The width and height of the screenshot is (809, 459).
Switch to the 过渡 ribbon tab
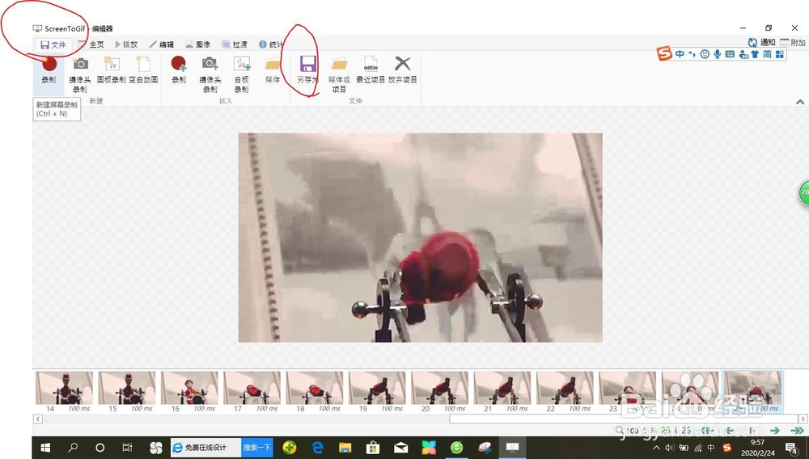click(x=235, y=44)
